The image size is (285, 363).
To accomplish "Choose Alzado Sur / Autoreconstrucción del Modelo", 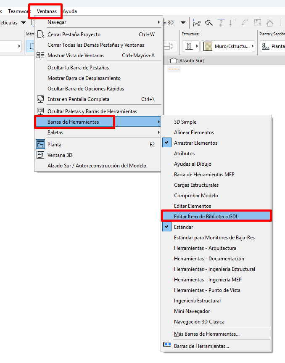I will [x=98, y=166].
